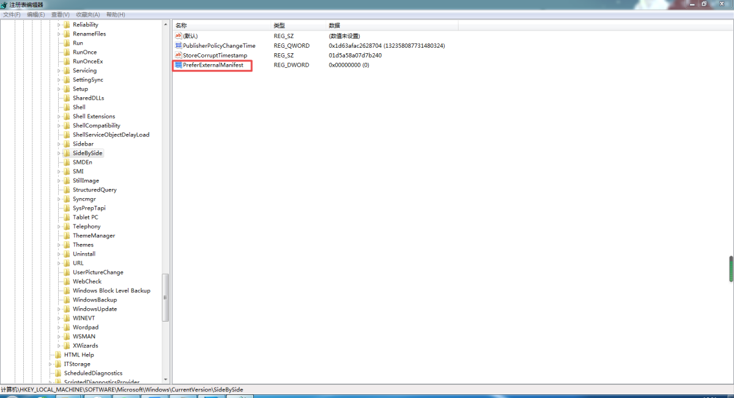Expand the RenameFiles key

tap(60, 34)
